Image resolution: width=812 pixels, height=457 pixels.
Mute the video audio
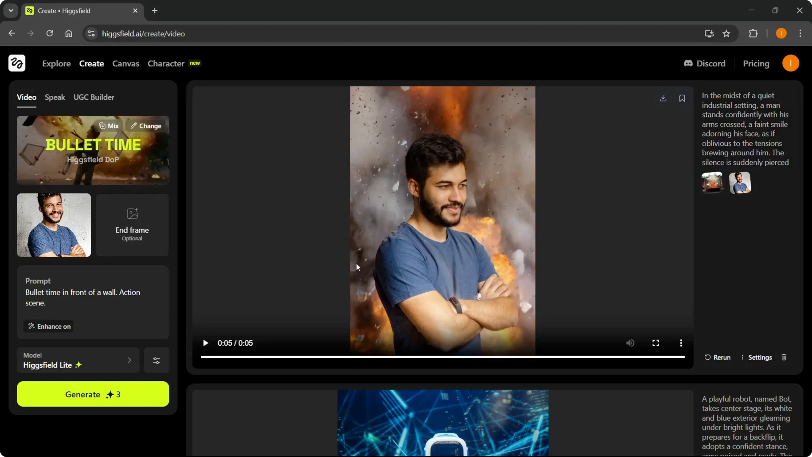pos(630,343)
